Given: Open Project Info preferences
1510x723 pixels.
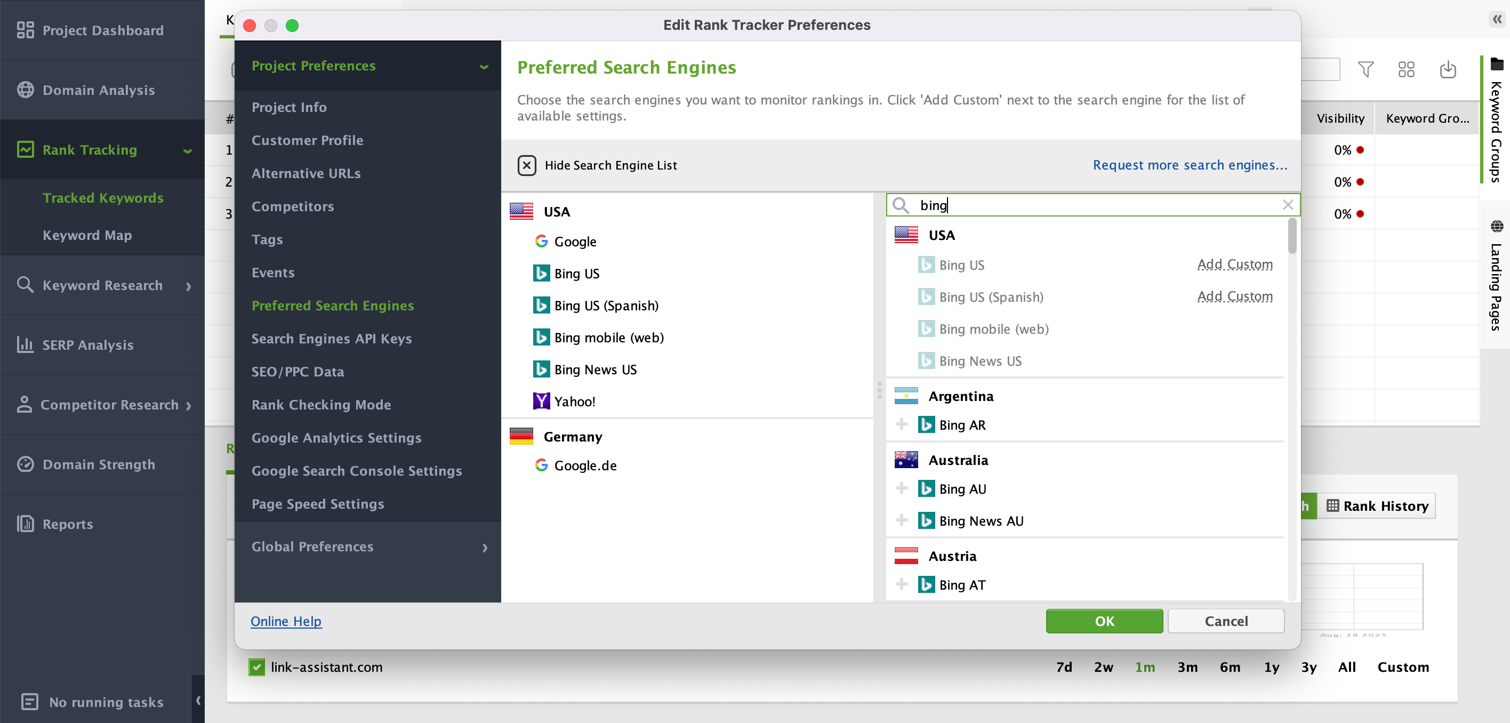Looking at the screenshot, I should coord(289,107).
